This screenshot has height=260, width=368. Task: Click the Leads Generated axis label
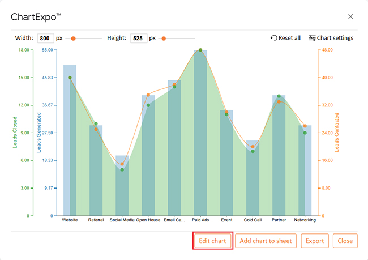pos(39,133)
